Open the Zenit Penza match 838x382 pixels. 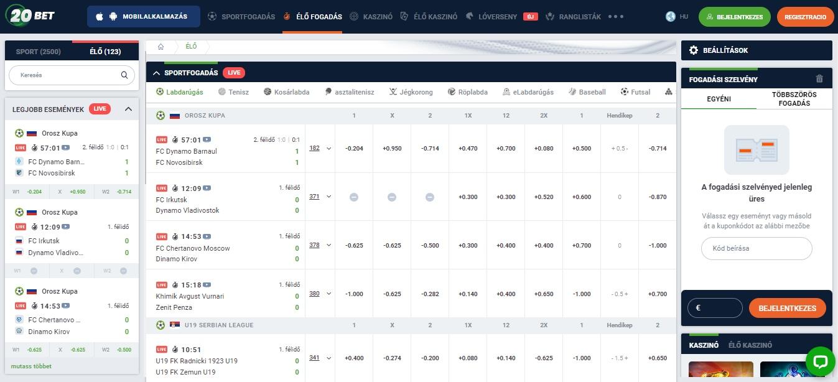(174, 307)
